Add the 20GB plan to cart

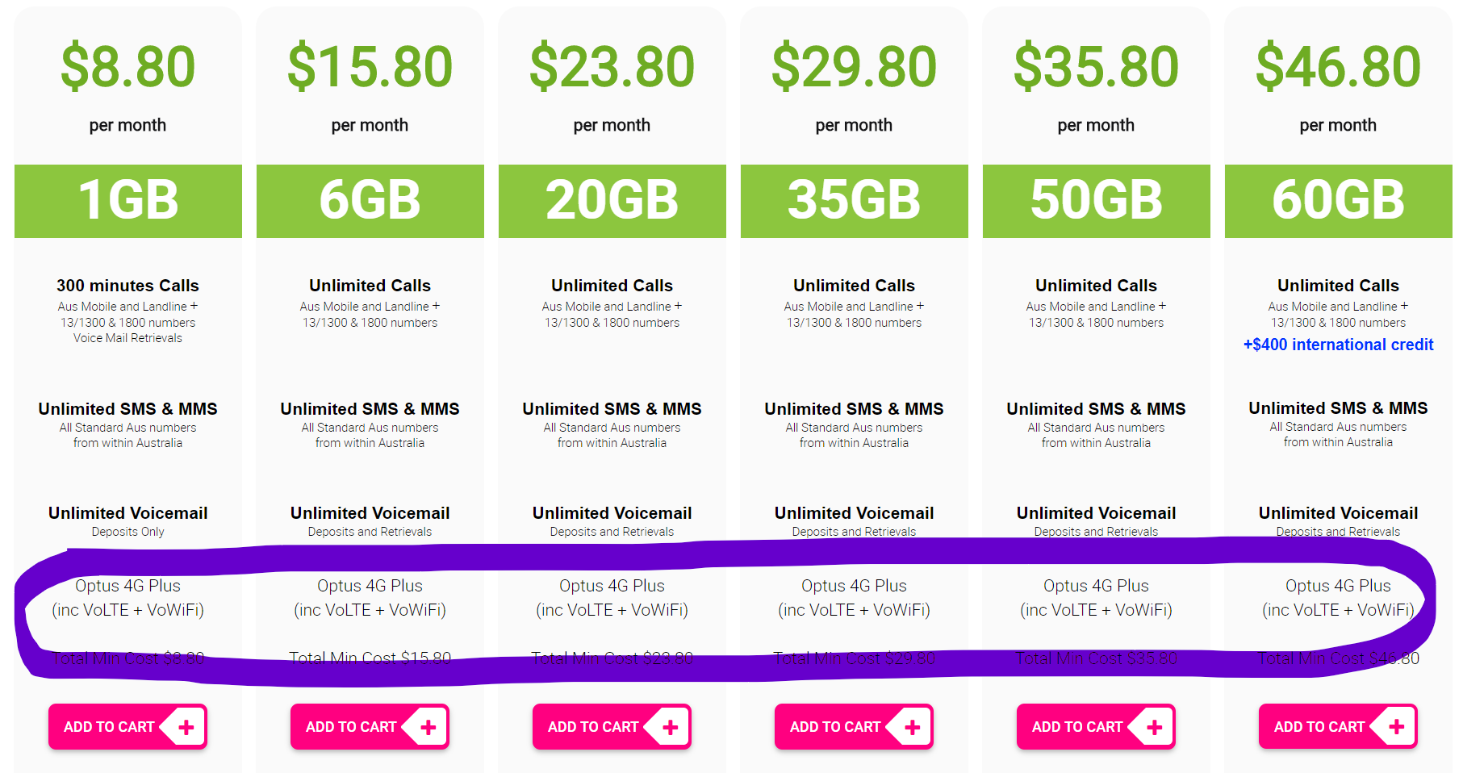612,726
